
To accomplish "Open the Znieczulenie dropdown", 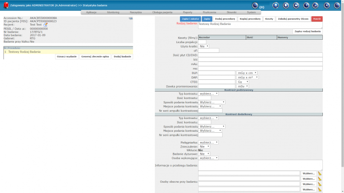I will click(x=204, y=146).
